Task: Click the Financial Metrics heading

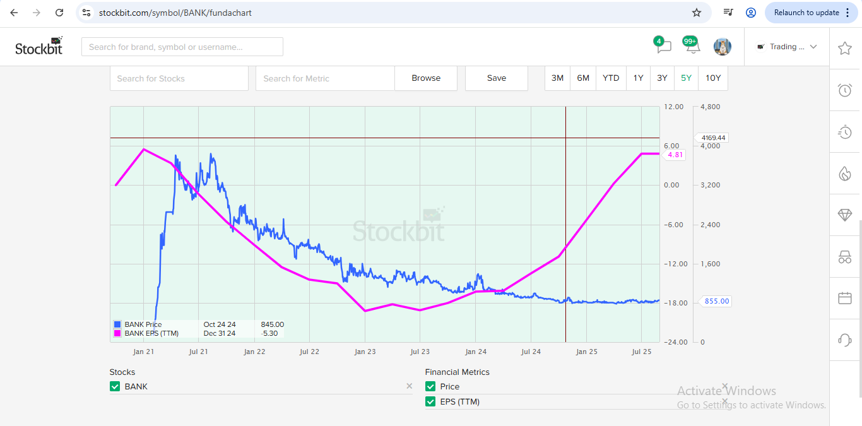Action: 458,372
